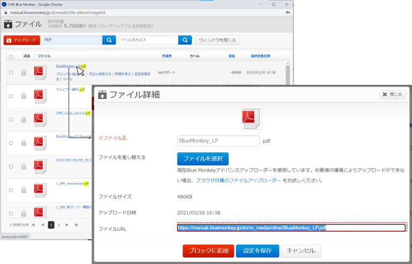This screenshot has height=264, width=412.
Task: Click the file list vertical scrollbar
Action: pos(288,75)
